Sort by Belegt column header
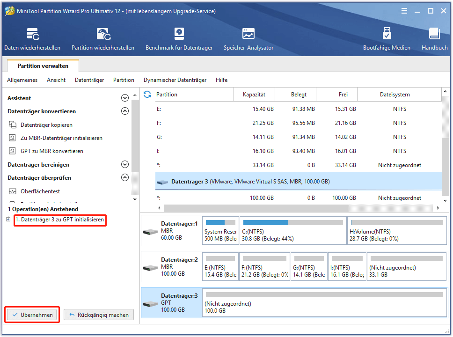 [x=296, y=95]
